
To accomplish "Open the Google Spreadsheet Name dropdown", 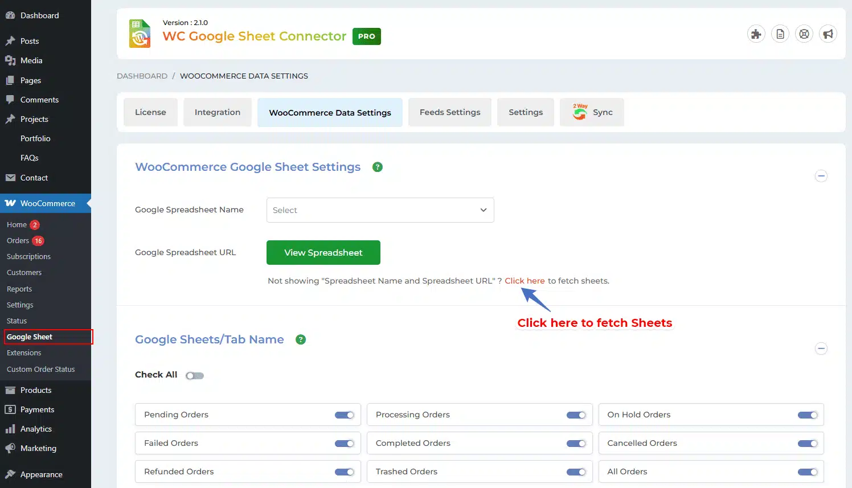I will click(380, 210).
